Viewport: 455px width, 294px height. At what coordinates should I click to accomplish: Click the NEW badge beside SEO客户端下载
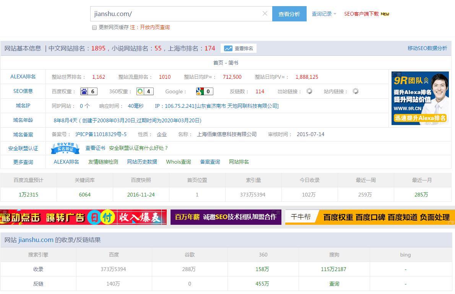point(385,13)
